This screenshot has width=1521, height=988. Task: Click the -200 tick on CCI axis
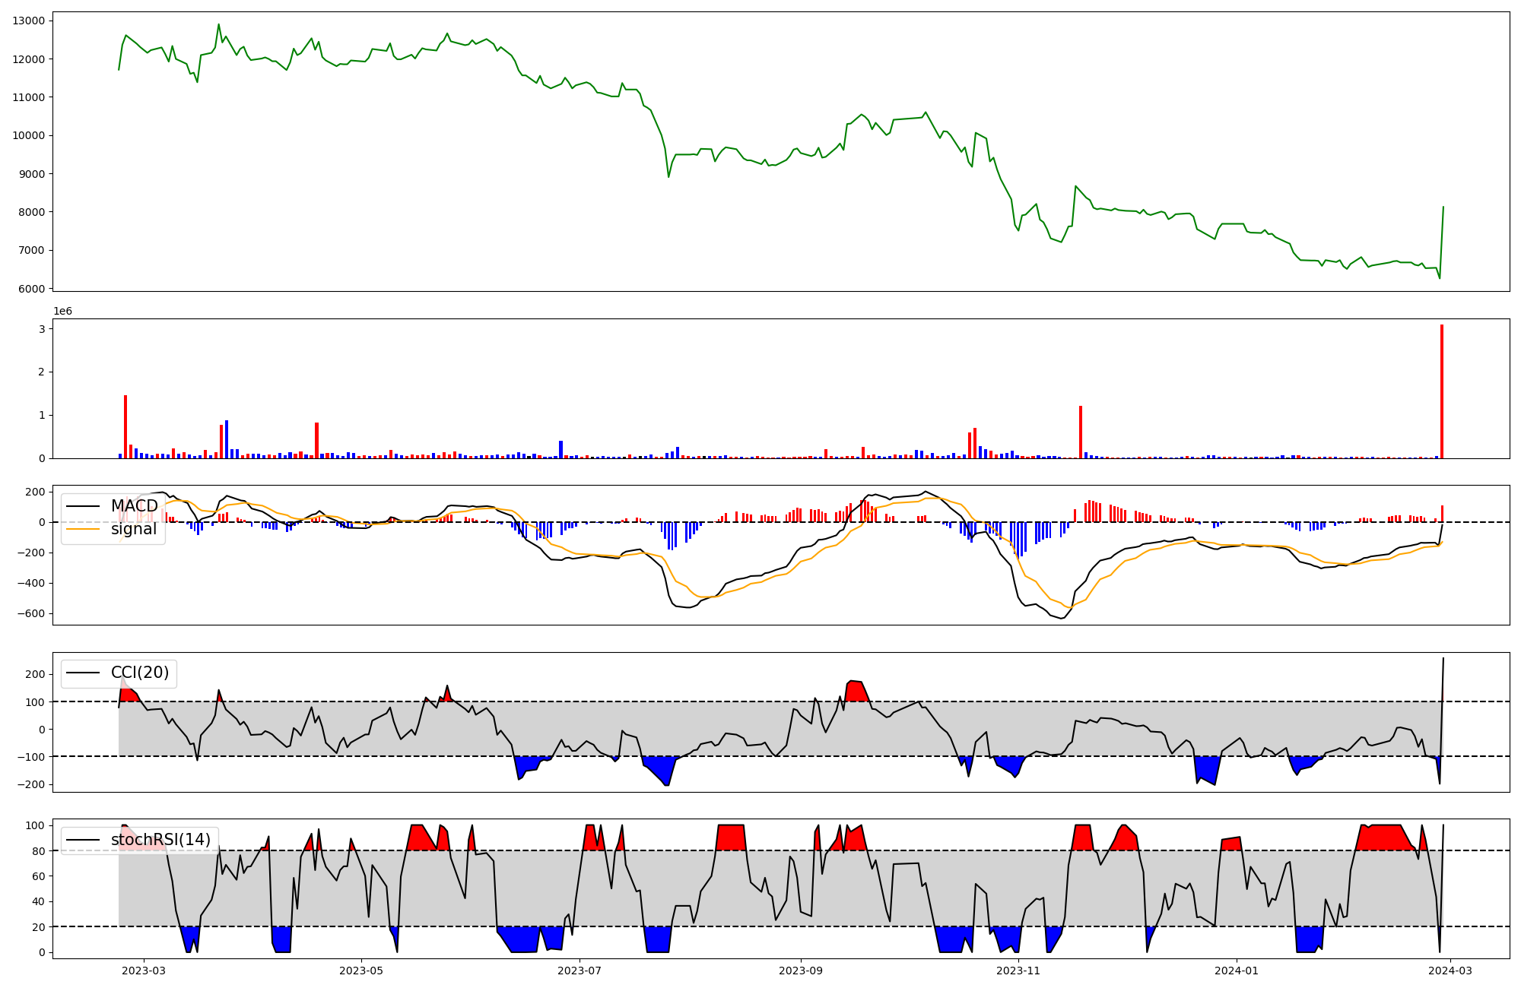coord(33,784)
